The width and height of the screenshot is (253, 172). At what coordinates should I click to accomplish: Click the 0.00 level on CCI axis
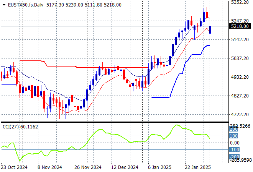[235, 143]
